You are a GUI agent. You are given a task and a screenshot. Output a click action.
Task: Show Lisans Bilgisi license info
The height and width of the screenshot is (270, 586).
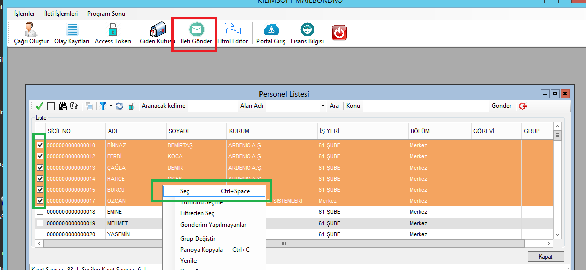point(307,33)
